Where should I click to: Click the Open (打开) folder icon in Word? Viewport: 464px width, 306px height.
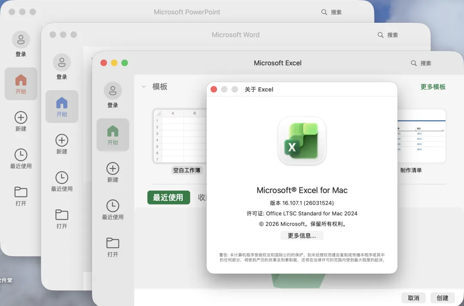[61, 215]
